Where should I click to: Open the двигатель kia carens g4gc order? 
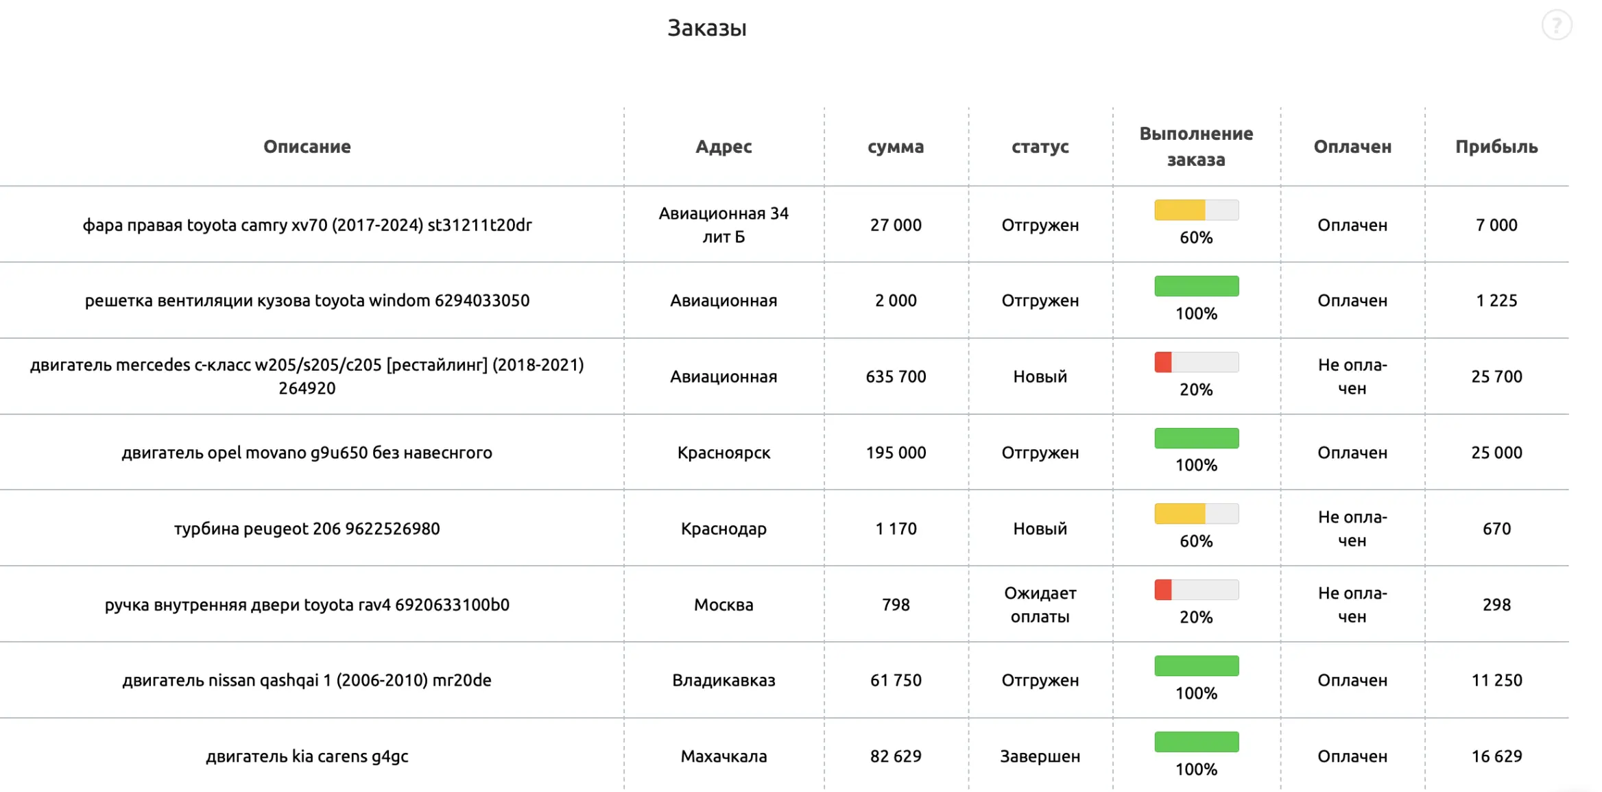pyautogui.click(x=307, y=756)
